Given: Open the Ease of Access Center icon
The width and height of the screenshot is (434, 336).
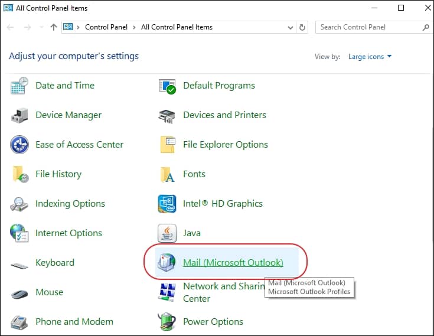Looking at the screenshot, I should [x=19, y=145].
